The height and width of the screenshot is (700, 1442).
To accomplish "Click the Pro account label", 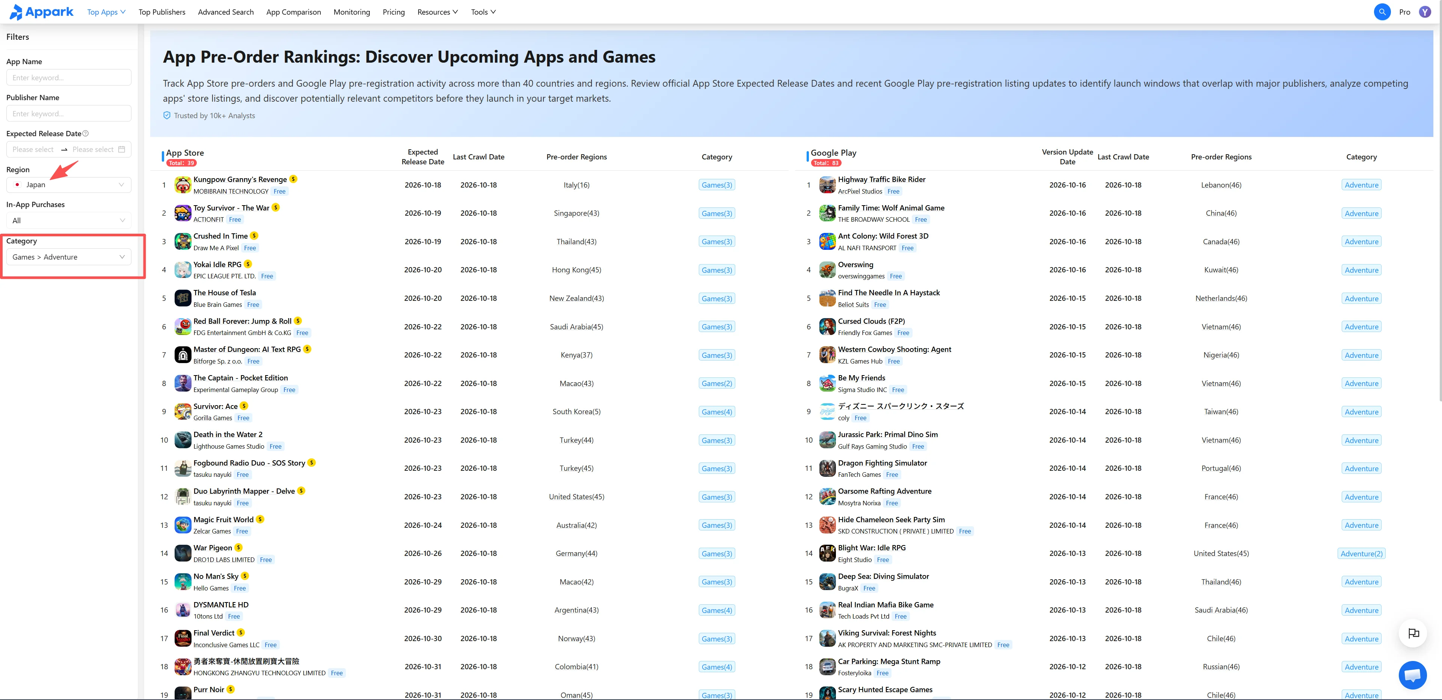I will [1404, 12].
